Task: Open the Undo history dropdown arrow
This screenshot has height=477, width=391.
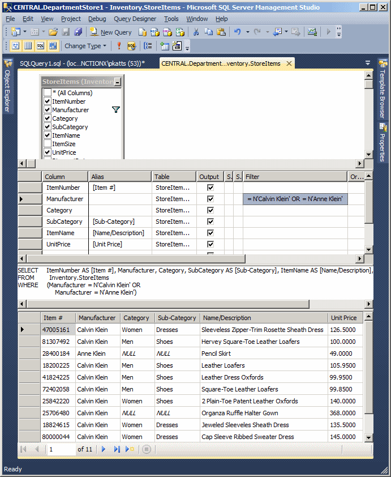Action: pos(248,32)
